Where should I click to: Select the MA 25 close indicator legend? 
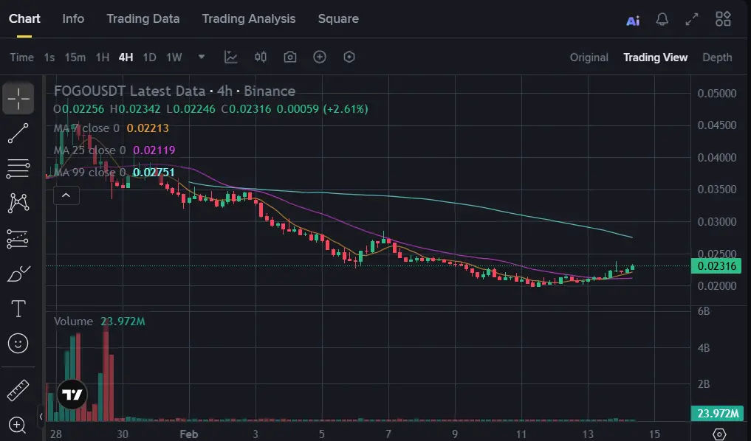click(x=114, y=150)
